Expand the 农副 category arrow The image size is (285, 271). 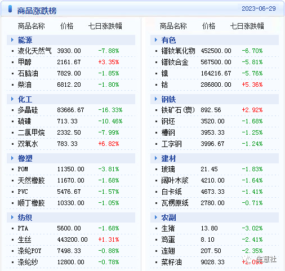[156, 217]
